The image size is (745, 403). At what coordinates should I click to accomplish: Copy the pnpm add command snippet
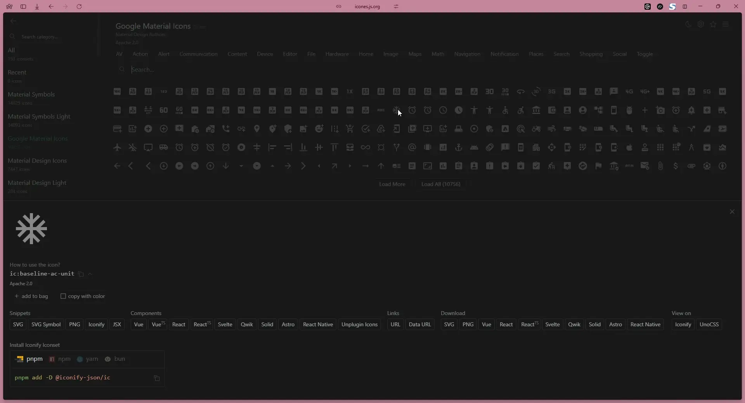(x=157, y=379)
